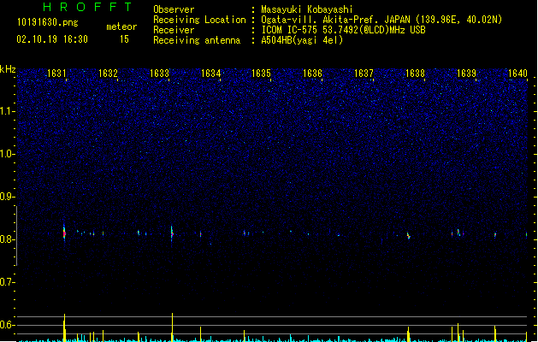Click the meteor label
This screenshot has height=342, width=538.
coord(121,27)
